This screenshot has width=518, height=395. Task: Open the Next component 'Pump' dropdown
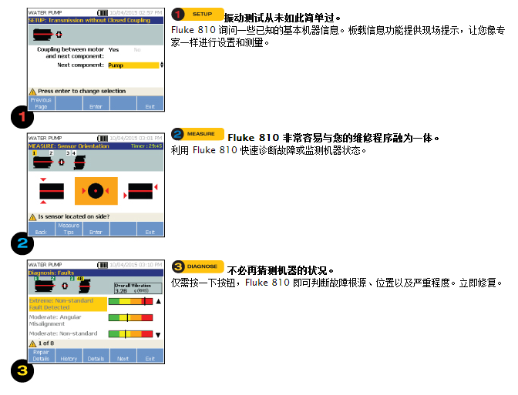pyautogui.click(x=134, y=65)
